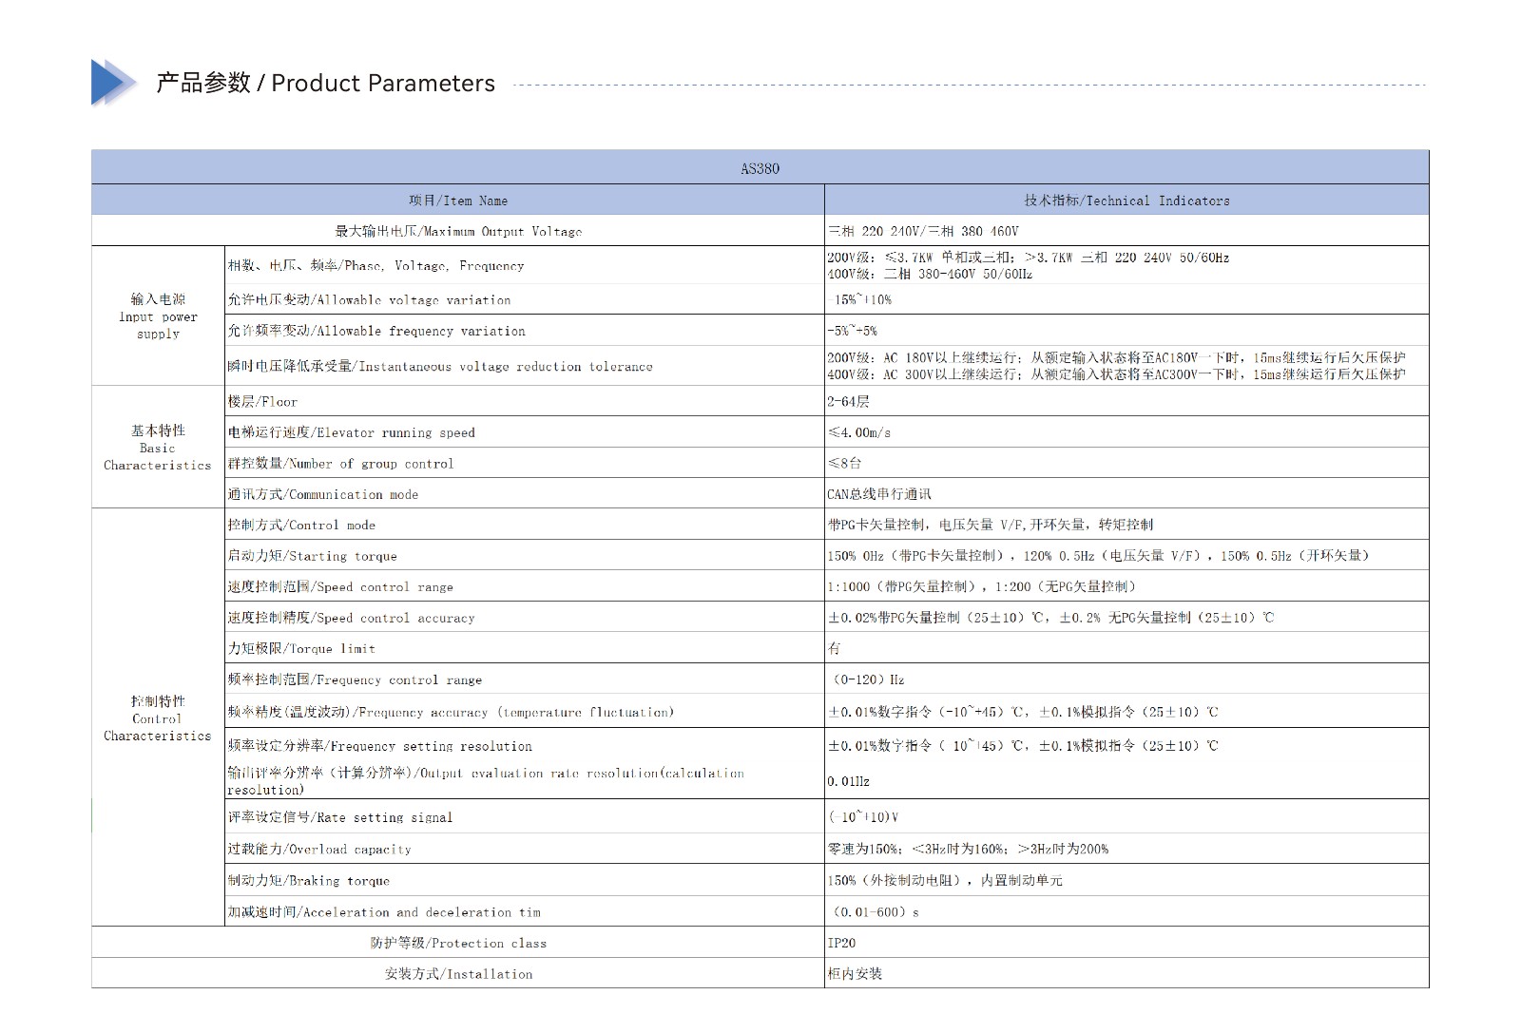Image resolution: width=1521 pixels, height=1014 pixels.
Task: Click the 'Braking torque' row label
Action: pyautogui.click(x=308, y=880)
